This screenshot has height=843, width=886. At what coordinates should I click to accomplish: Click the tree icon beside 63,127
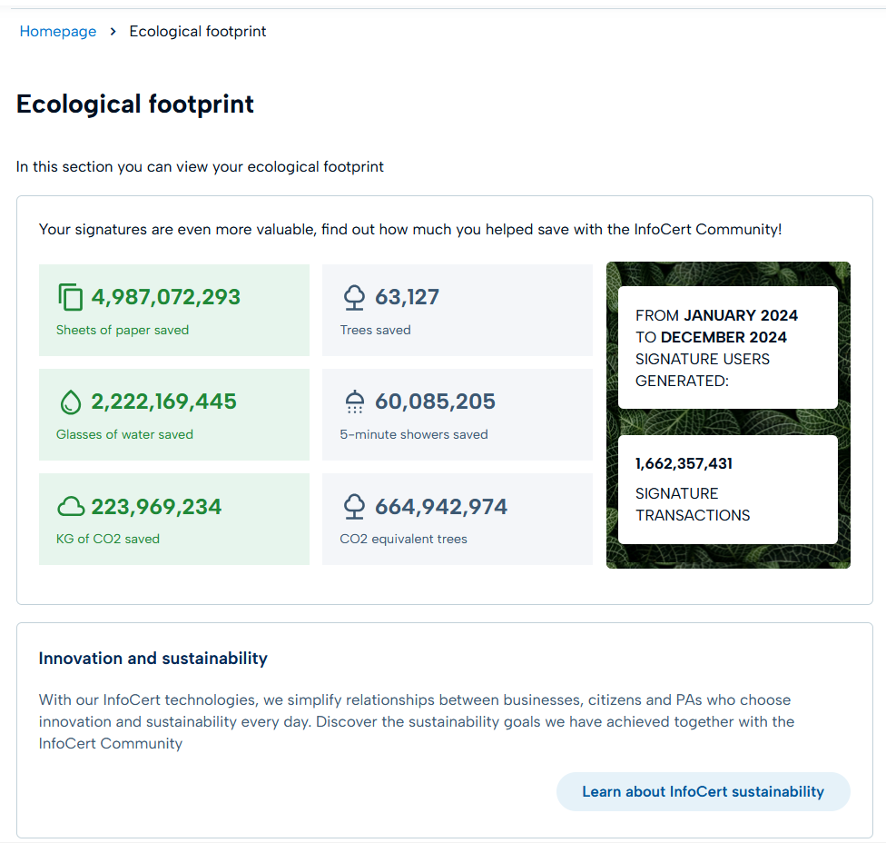click(x=354, y=297)
